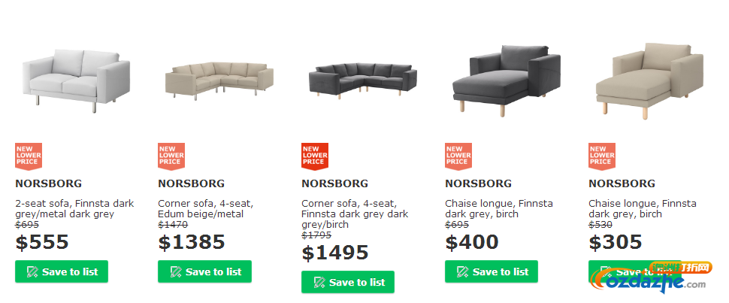Open the white 2-seat sofa image
This screenshot has width=729, height=303.
(76, 80)
